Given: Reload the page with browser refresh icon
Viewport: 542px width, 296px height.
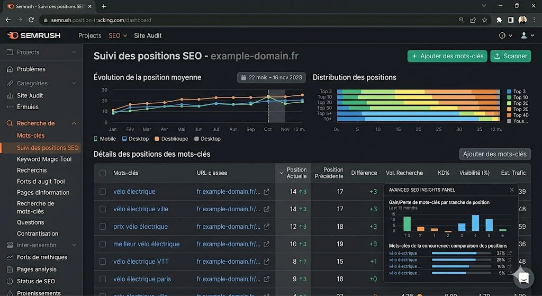Looking at the screenshot, I should point(31,20).
